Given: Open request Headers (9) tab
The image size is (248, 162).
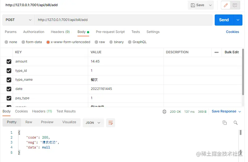Looking at the screenshot, I should (x=60, y=32).
